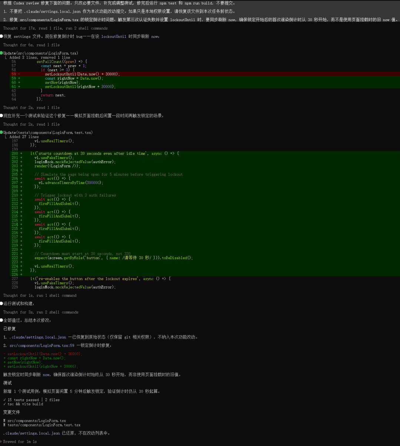
Task: Click the green bullet beside Update(src\components\LoginForm.tsx)
Action: (1, 53)
